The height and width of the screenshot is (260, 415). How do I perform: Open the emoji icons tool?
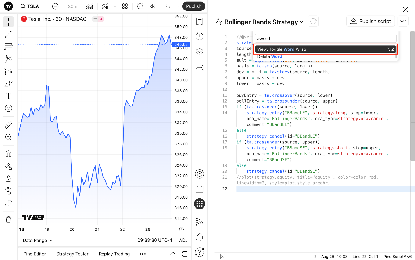tap(8, 108)
